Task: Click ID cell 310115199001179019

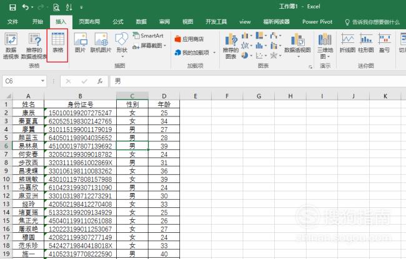Action: tap(81, 129)
